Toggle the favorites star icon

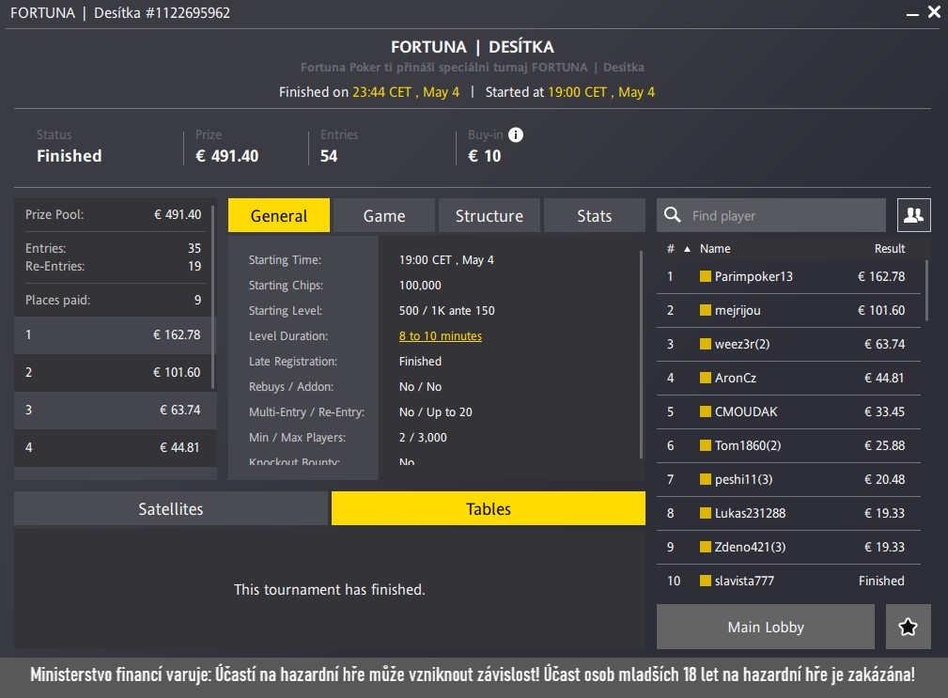(908, 627)
